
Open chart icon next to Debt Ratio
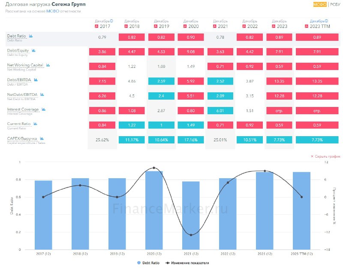[31, 36]
